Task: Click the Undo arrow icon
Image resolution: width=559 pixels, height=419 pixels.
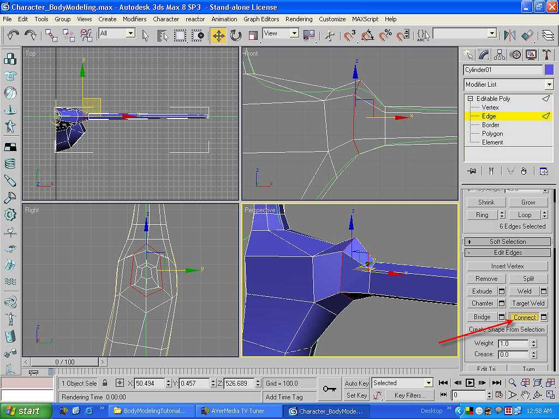Action: pos(13,35)
